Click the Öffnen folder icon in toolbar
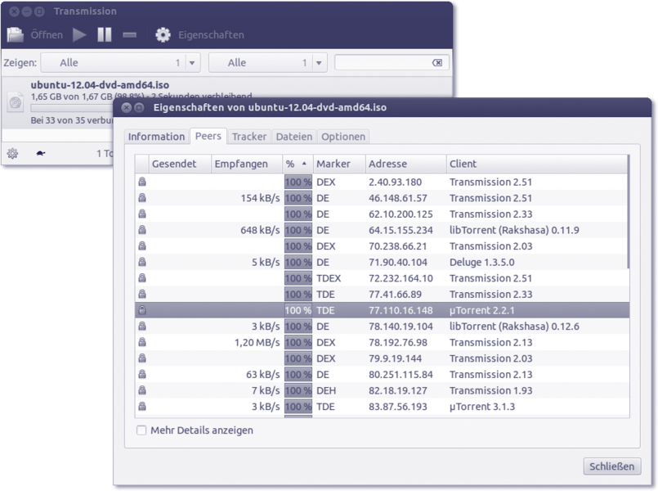Image resolution: width=658 pixels, height=491 pixels. pos(16,35)
